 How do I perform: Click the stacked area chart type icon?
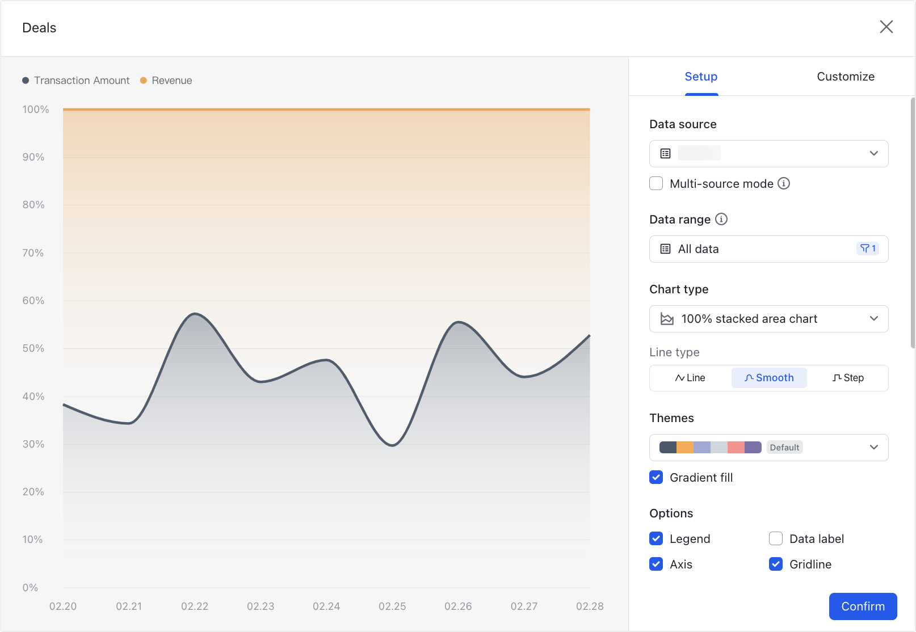point(667,319)
